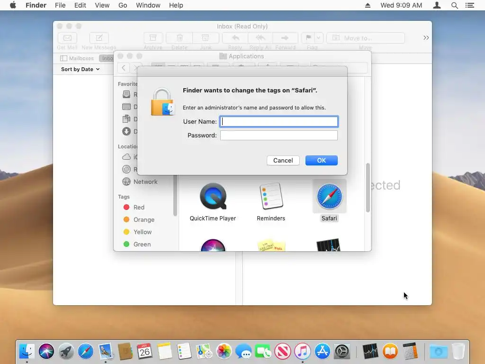Open the Move to dropdown in Mail

pyautogui.click(x=366, y=38)
